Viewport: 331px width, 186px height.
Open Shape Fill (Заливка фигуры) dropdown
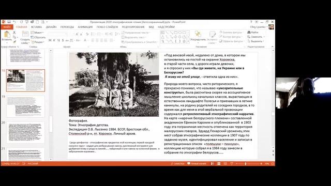pos(232,32)
